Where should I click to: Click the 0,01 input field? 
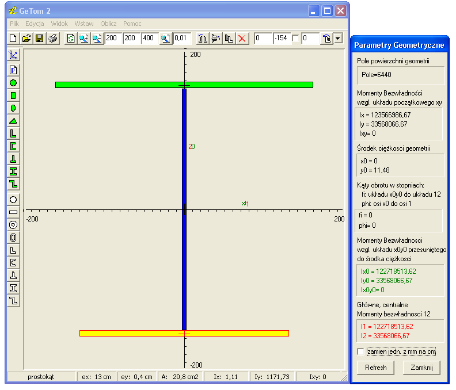[182, 39]
